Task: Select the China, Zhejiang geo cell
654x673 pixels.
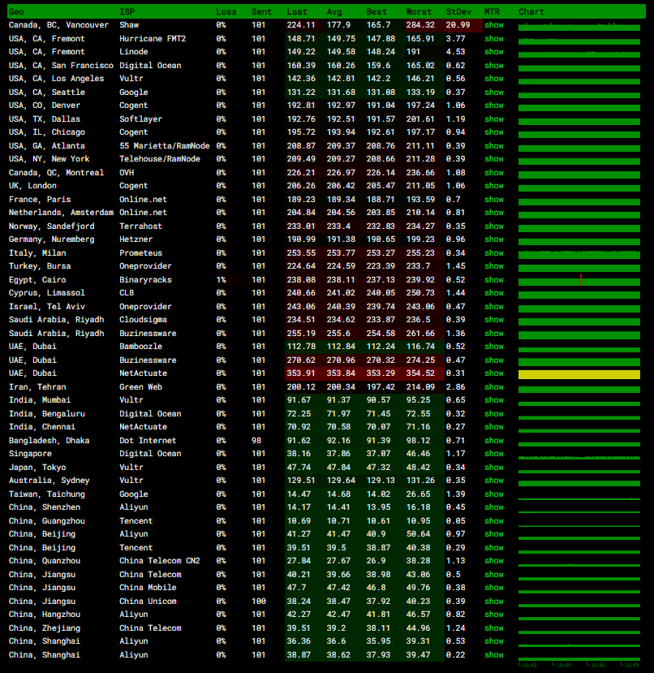Action: tap(44, 628)
